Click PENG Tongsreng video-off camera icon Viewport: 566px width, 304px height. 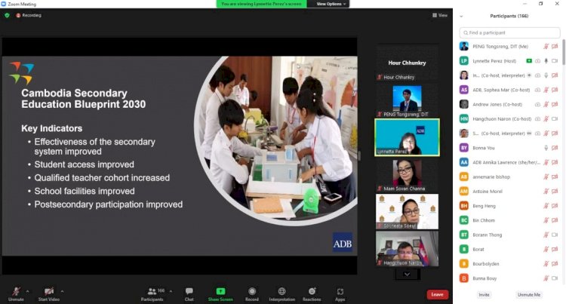pyautogui.click(x=555, y=47)
